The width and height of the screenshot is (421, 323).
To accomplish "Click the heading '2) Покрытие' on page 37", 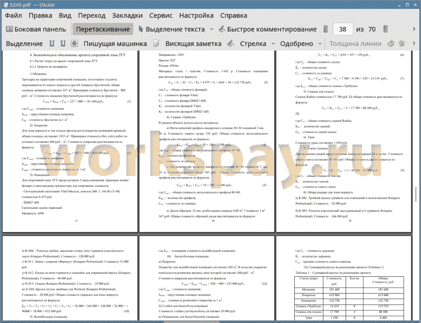I will [x=38, y=125].
